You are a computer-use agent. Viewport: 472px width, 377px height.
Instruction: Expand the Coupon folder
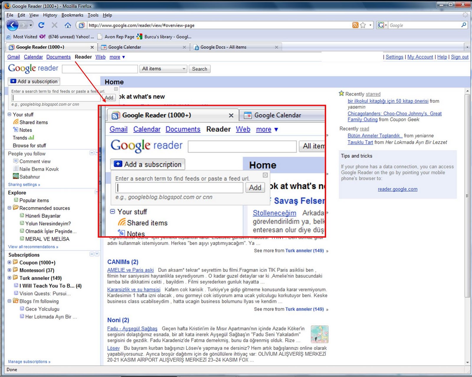click(9, 262)
